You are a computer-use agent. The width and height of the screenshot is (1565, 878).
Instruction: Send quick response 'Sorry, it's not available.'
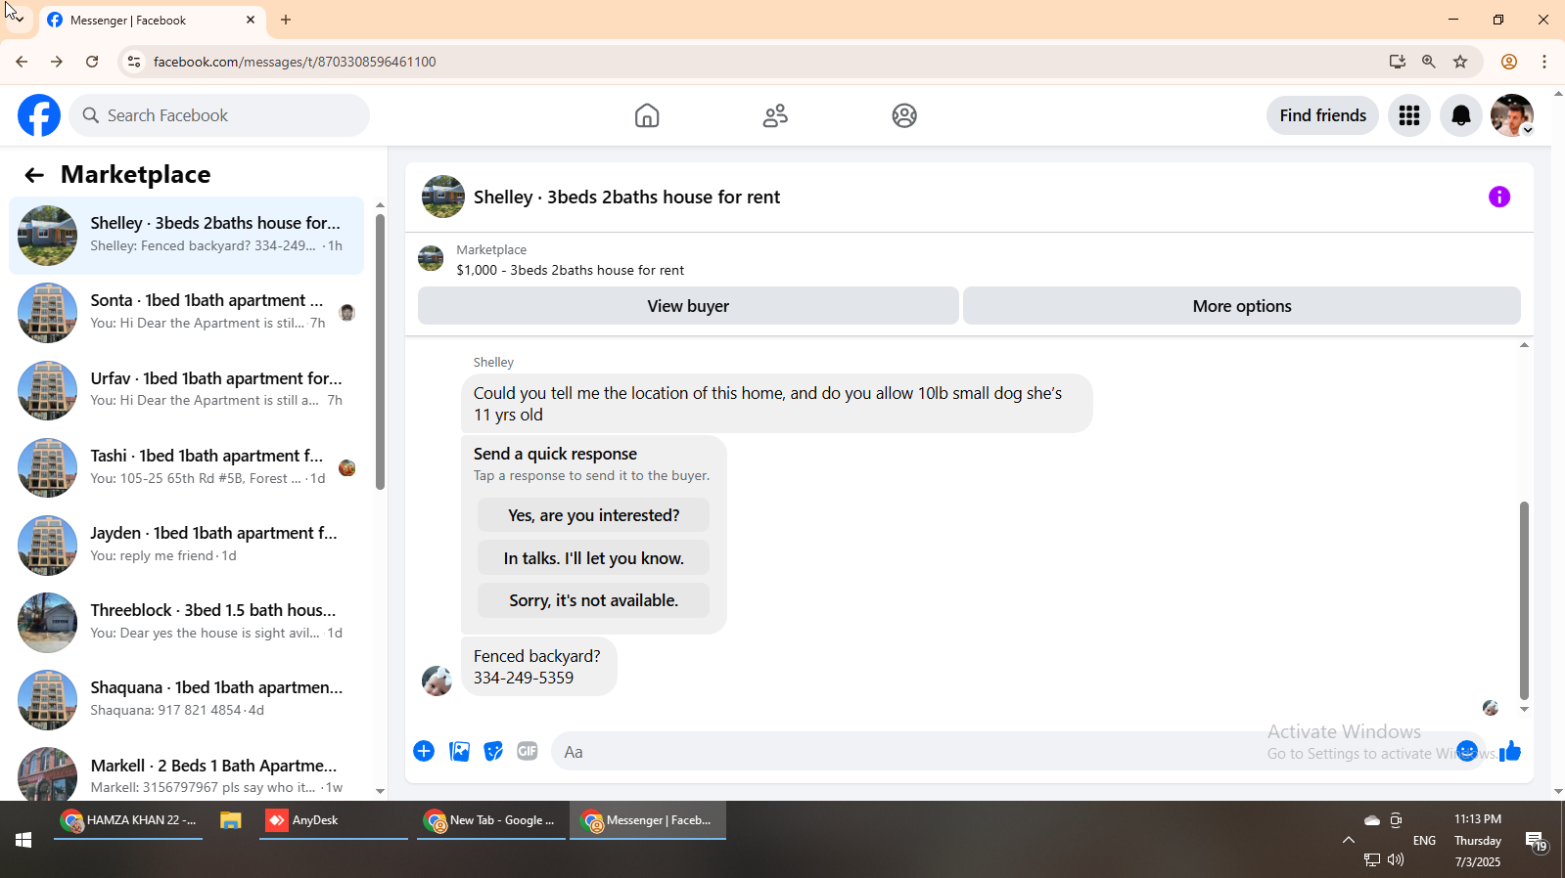[x=593, y=600]
